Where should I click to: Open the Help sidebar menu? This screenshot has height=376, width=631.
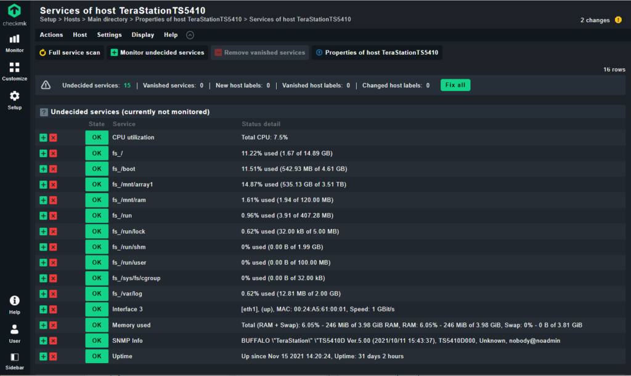[15, 305]
